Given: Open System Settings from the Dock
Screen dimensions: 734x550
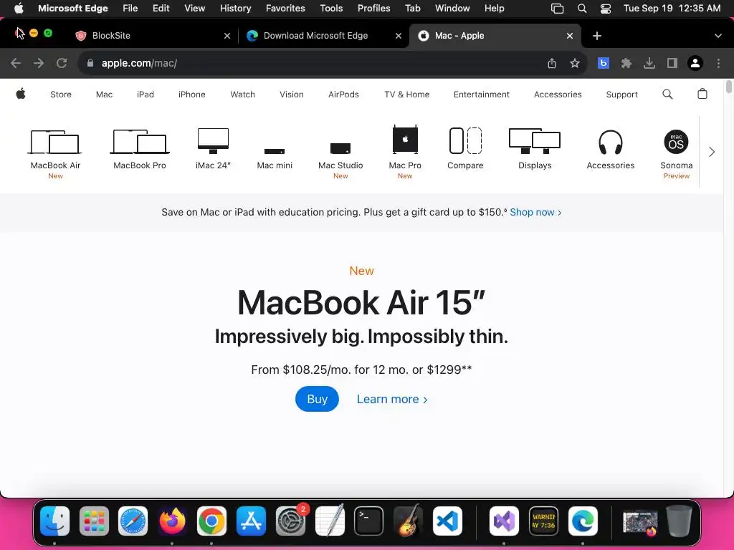Looking at the screenshot, I should pos(291,521).
